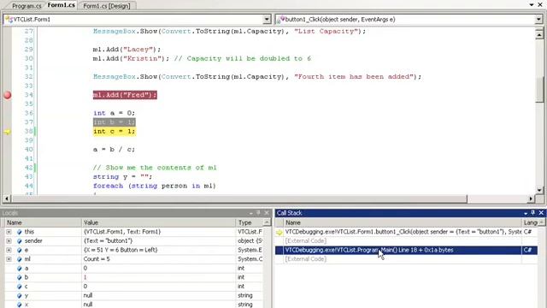Close the Locals panel
547x308 pixels.
pos(267,213)
